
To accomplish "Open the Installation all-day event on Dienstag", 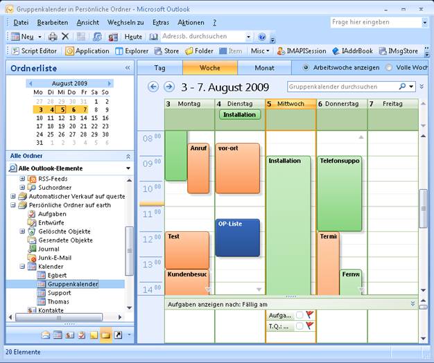I will point(240,115).
